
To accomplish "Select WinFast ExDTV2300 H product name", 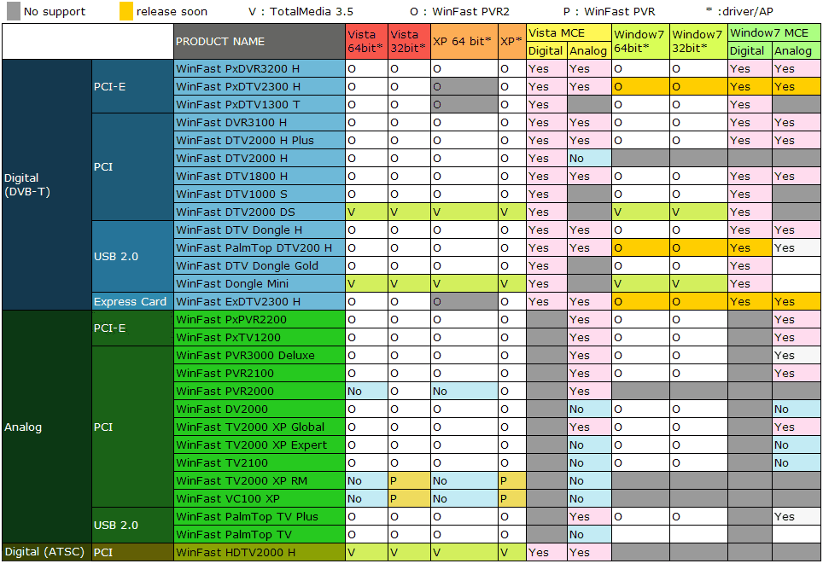I will tap(260, 301).
